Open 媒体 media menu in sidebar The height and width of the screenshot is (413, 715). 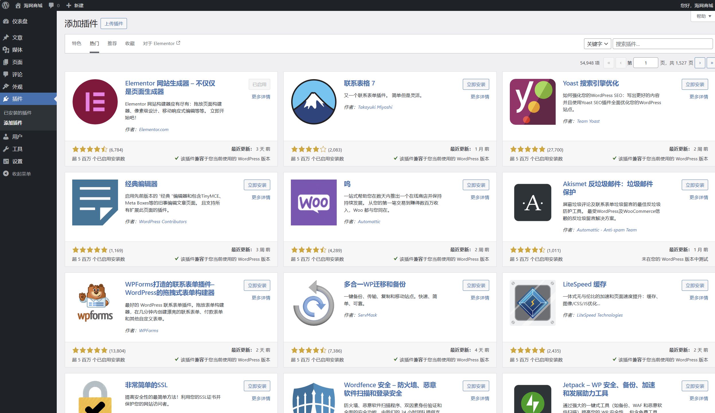pyautogui.click(x=28, y=50)
